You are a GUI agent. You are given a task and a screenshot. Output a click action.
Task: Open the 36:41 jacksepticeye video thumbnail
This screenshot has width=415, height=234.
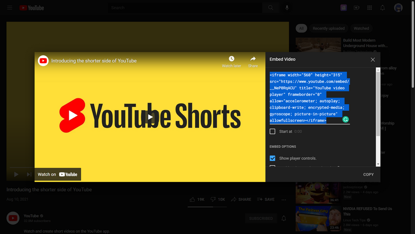tap(318, 193)
